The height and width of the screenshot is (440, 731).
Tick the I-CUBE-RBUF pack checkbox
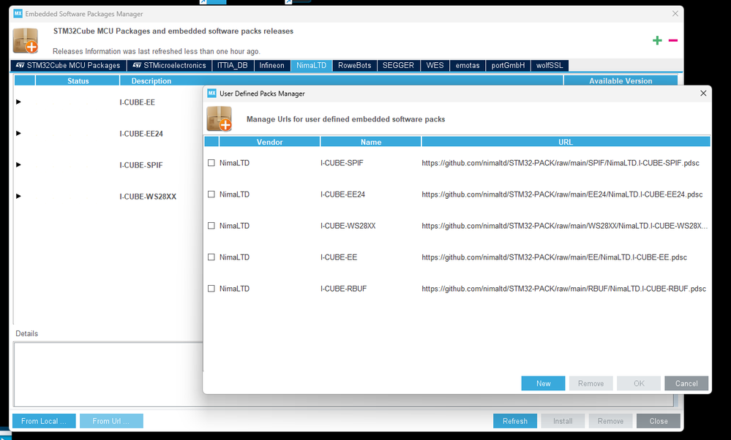(x=211, y=289)
